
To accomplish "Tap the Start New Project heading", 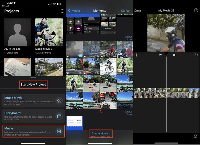I will [x=33, y=84].
